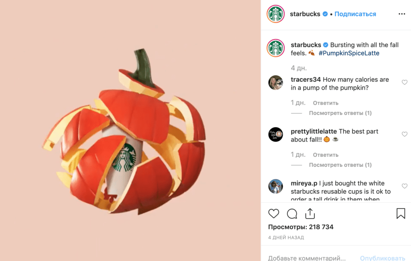Like the prettylittlelatte comment
This screenshot has width=411, height=261.
pyautogui.click(x=405, y=134)
